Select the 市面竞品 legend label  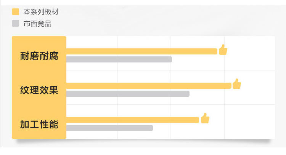pyautogui.click(x=37, y=24)
